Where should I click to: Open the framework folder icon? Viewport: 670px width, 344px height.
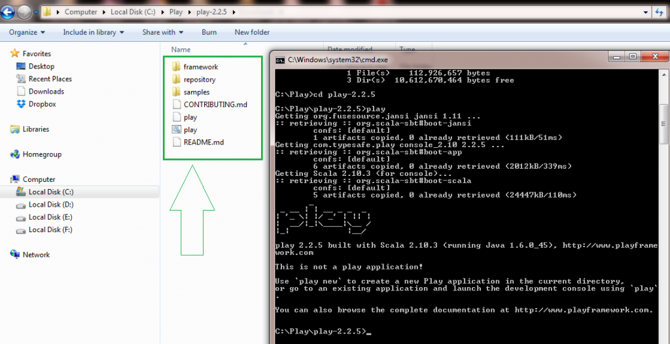(176, 67)
